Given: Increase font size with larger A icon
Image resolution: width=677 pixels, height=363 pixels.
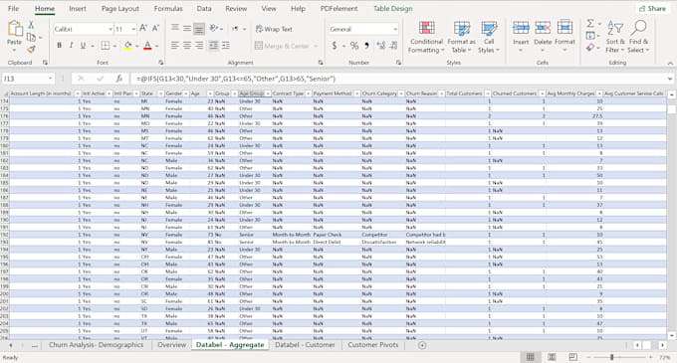Looking at the screenshot, I should tap(143, 29).
